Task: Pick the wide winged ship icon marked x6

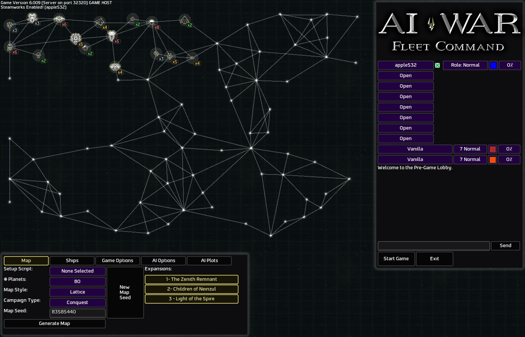Action: 59,19
